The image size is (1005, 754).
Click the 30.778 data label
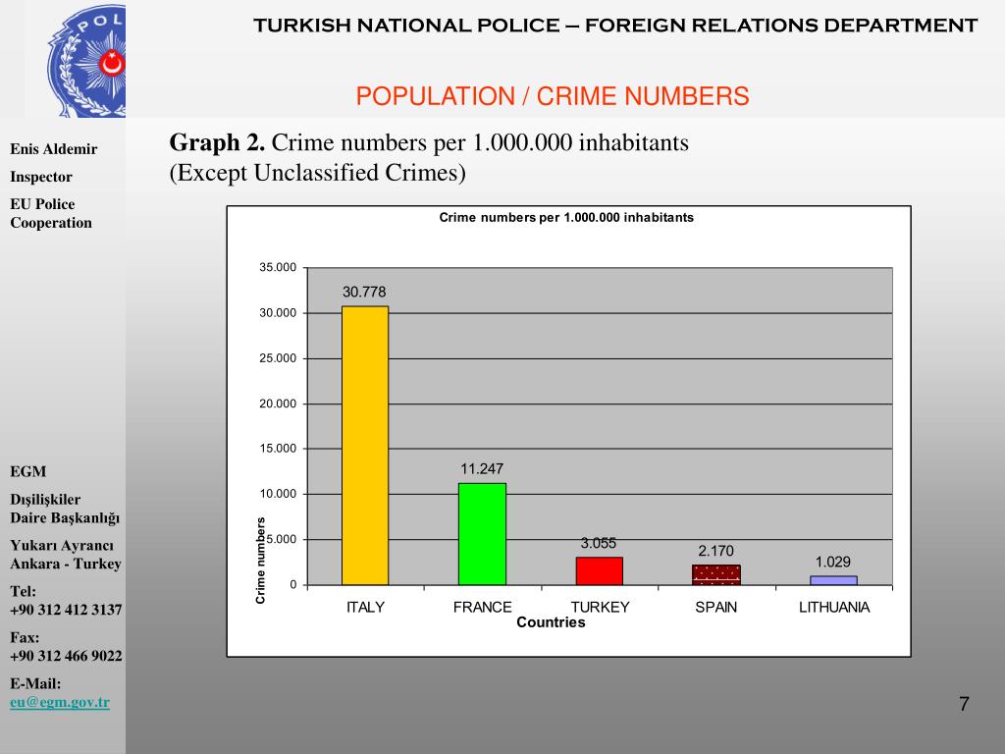364,292
